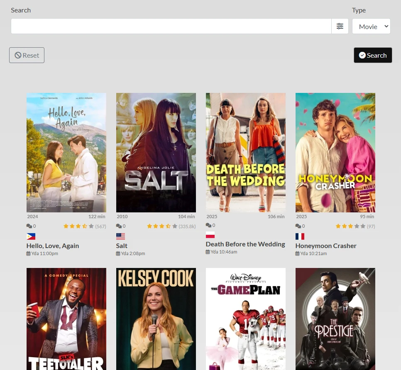Open the Hello, Love, Again title link
Viewport: 401px width, 370px height.
tap(52, 246)
